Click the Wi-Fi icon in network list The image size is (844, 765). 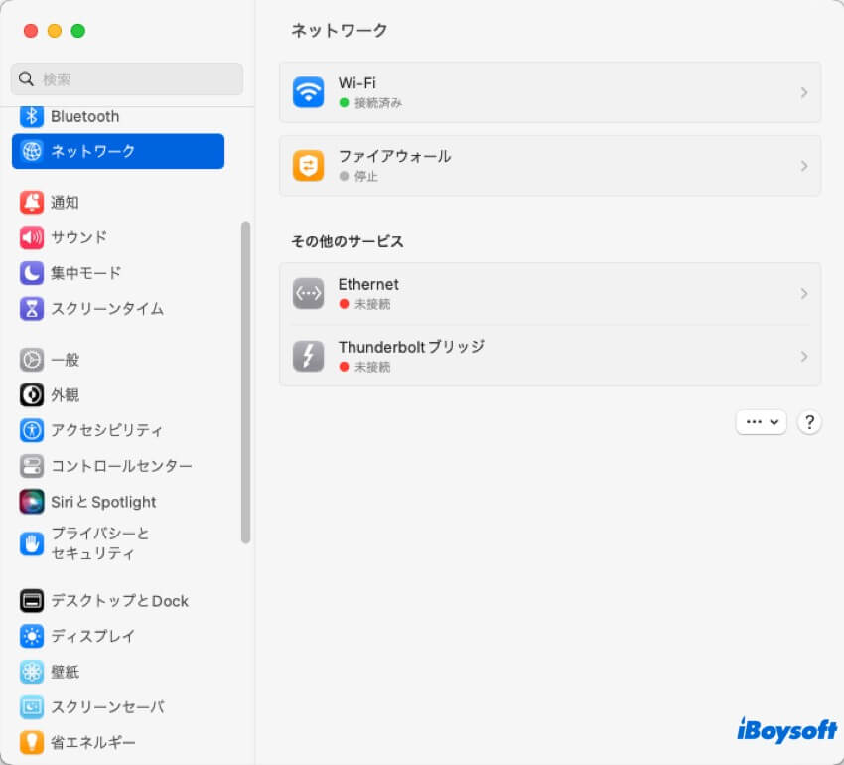pos(308,92)
